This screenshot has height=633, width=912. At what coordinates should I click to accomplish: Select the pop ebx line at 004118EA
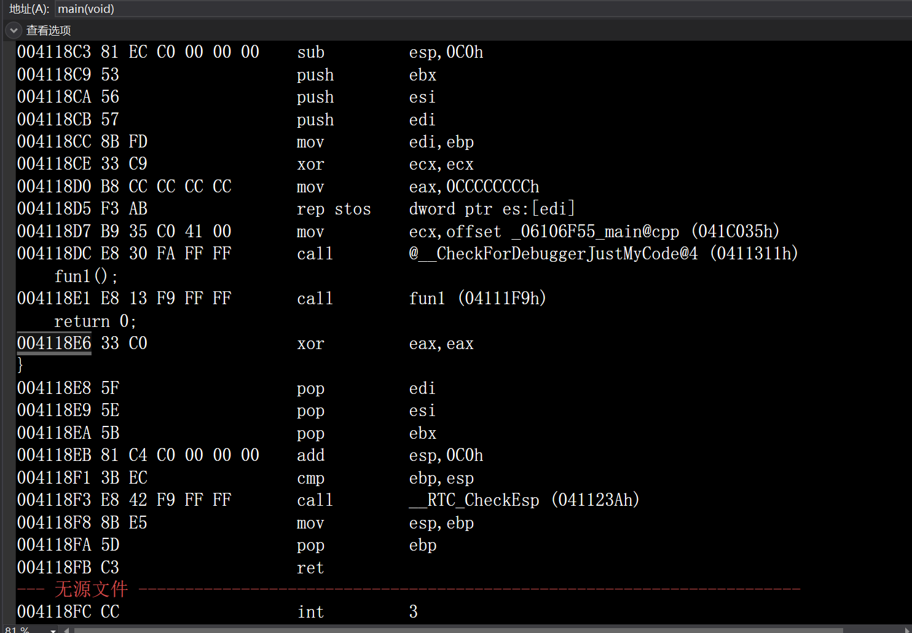227,433
